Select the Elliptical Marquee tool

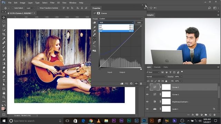click(x=4, y=22)
